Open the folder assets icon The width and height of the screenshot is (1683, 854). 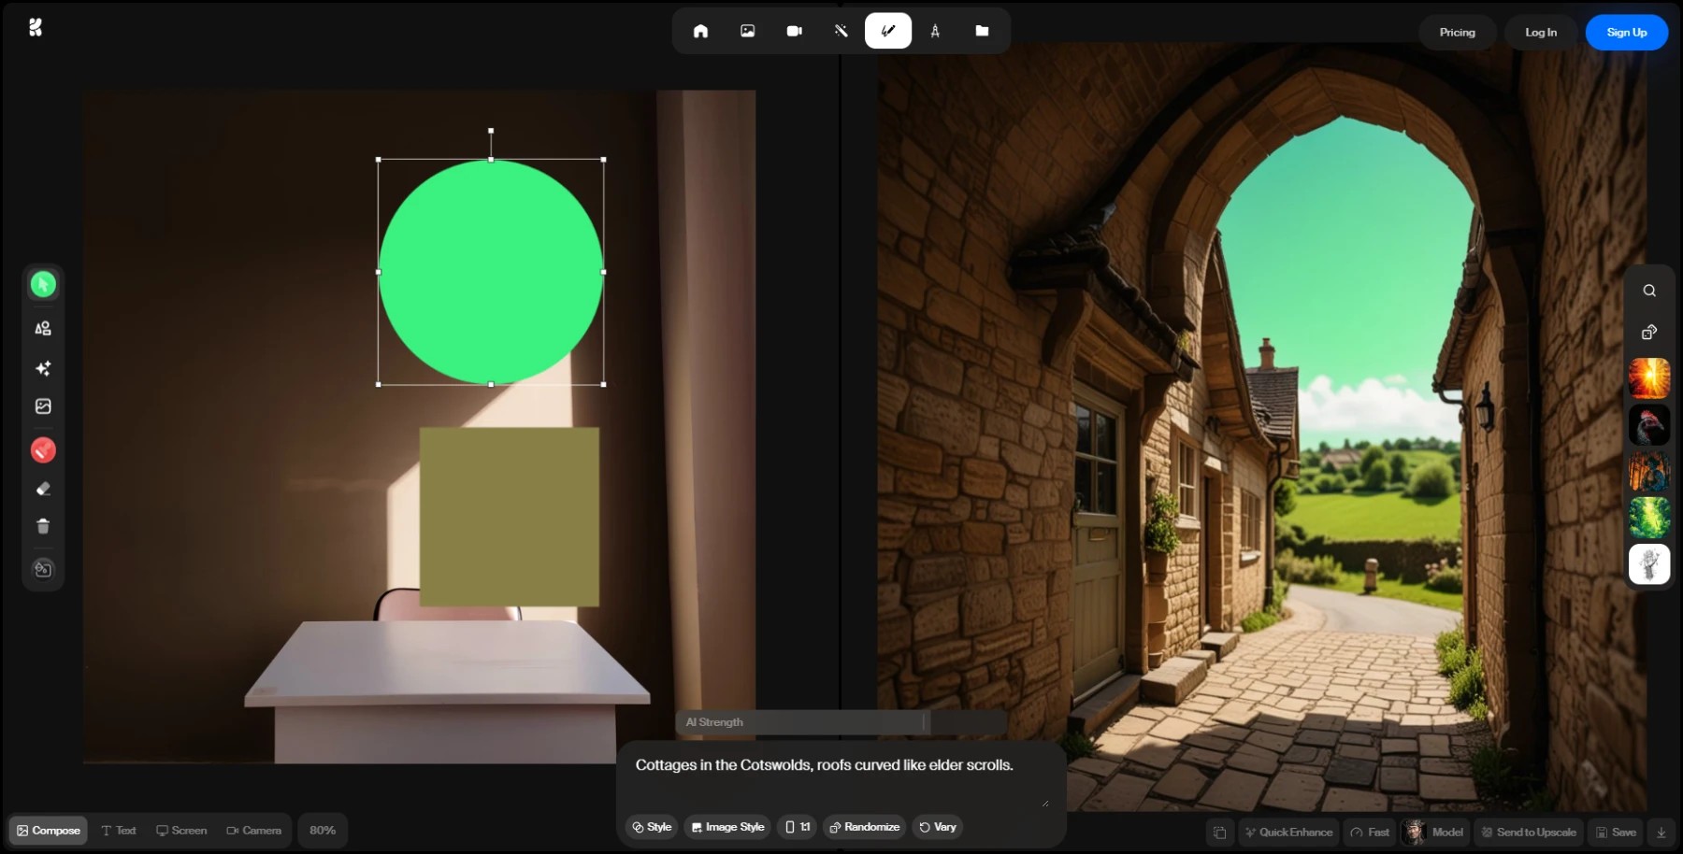(982, 31)
